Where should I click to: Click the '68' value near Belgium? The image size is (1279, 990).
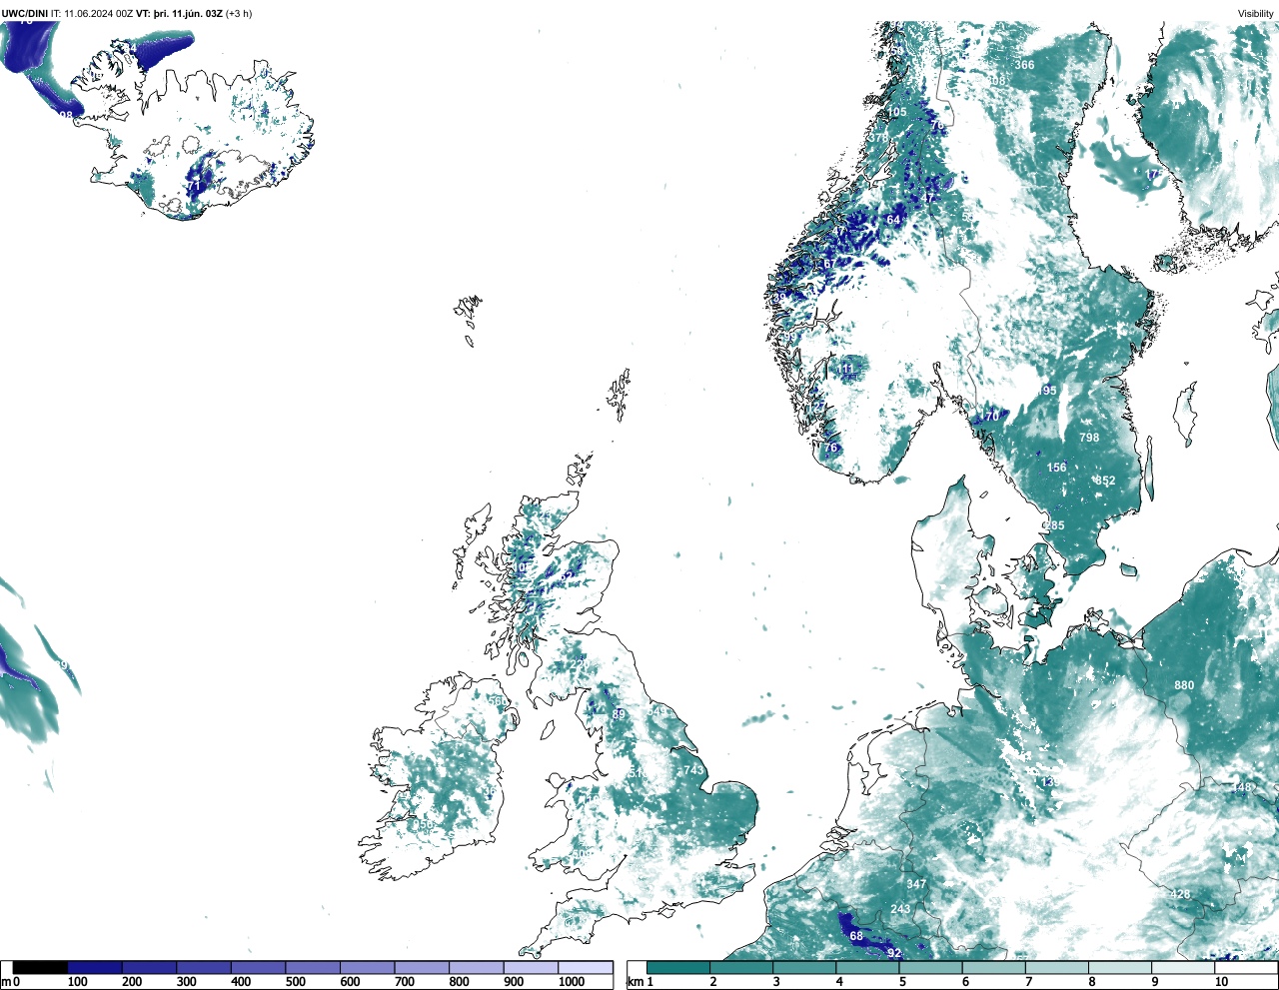pyautogui.click(x=856, y=936)
